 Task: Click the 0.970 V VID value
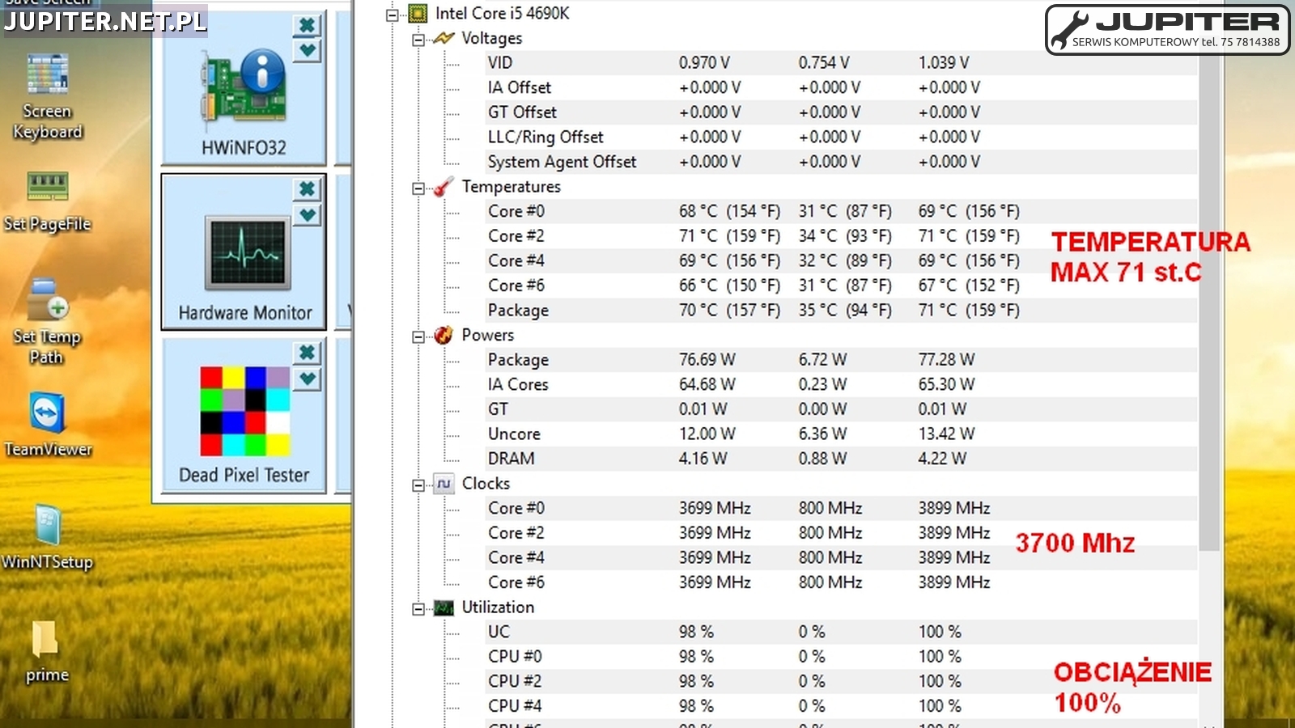coord(704,62)
